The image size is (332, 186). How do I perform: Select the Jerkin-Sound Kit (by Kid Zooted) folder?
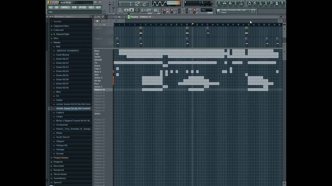pos(73,108)
